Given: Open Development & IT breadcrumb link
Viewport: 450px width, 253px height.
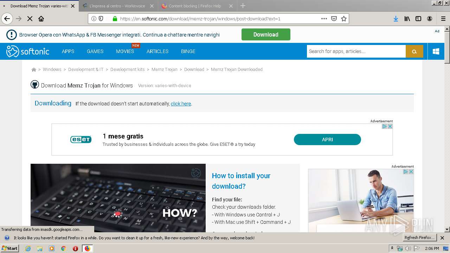Looking at the screenshot, I should click(86, 70).
